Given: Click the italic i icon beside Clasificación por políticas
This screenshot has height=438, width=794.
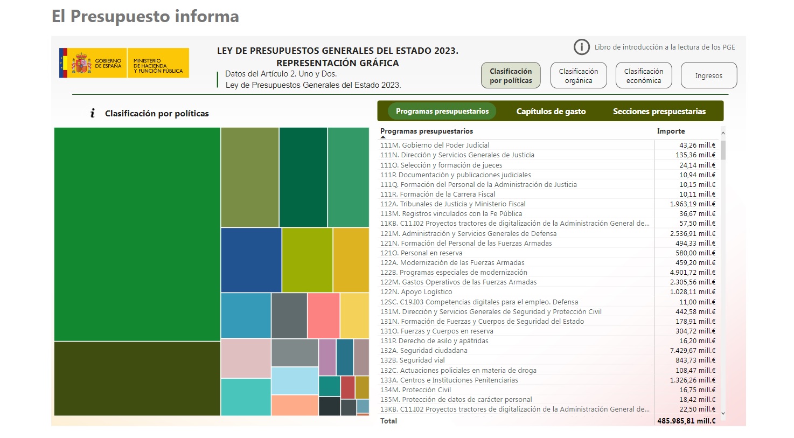Looking at the screenshot, I should pyautogui.click(x=93, y=113).
